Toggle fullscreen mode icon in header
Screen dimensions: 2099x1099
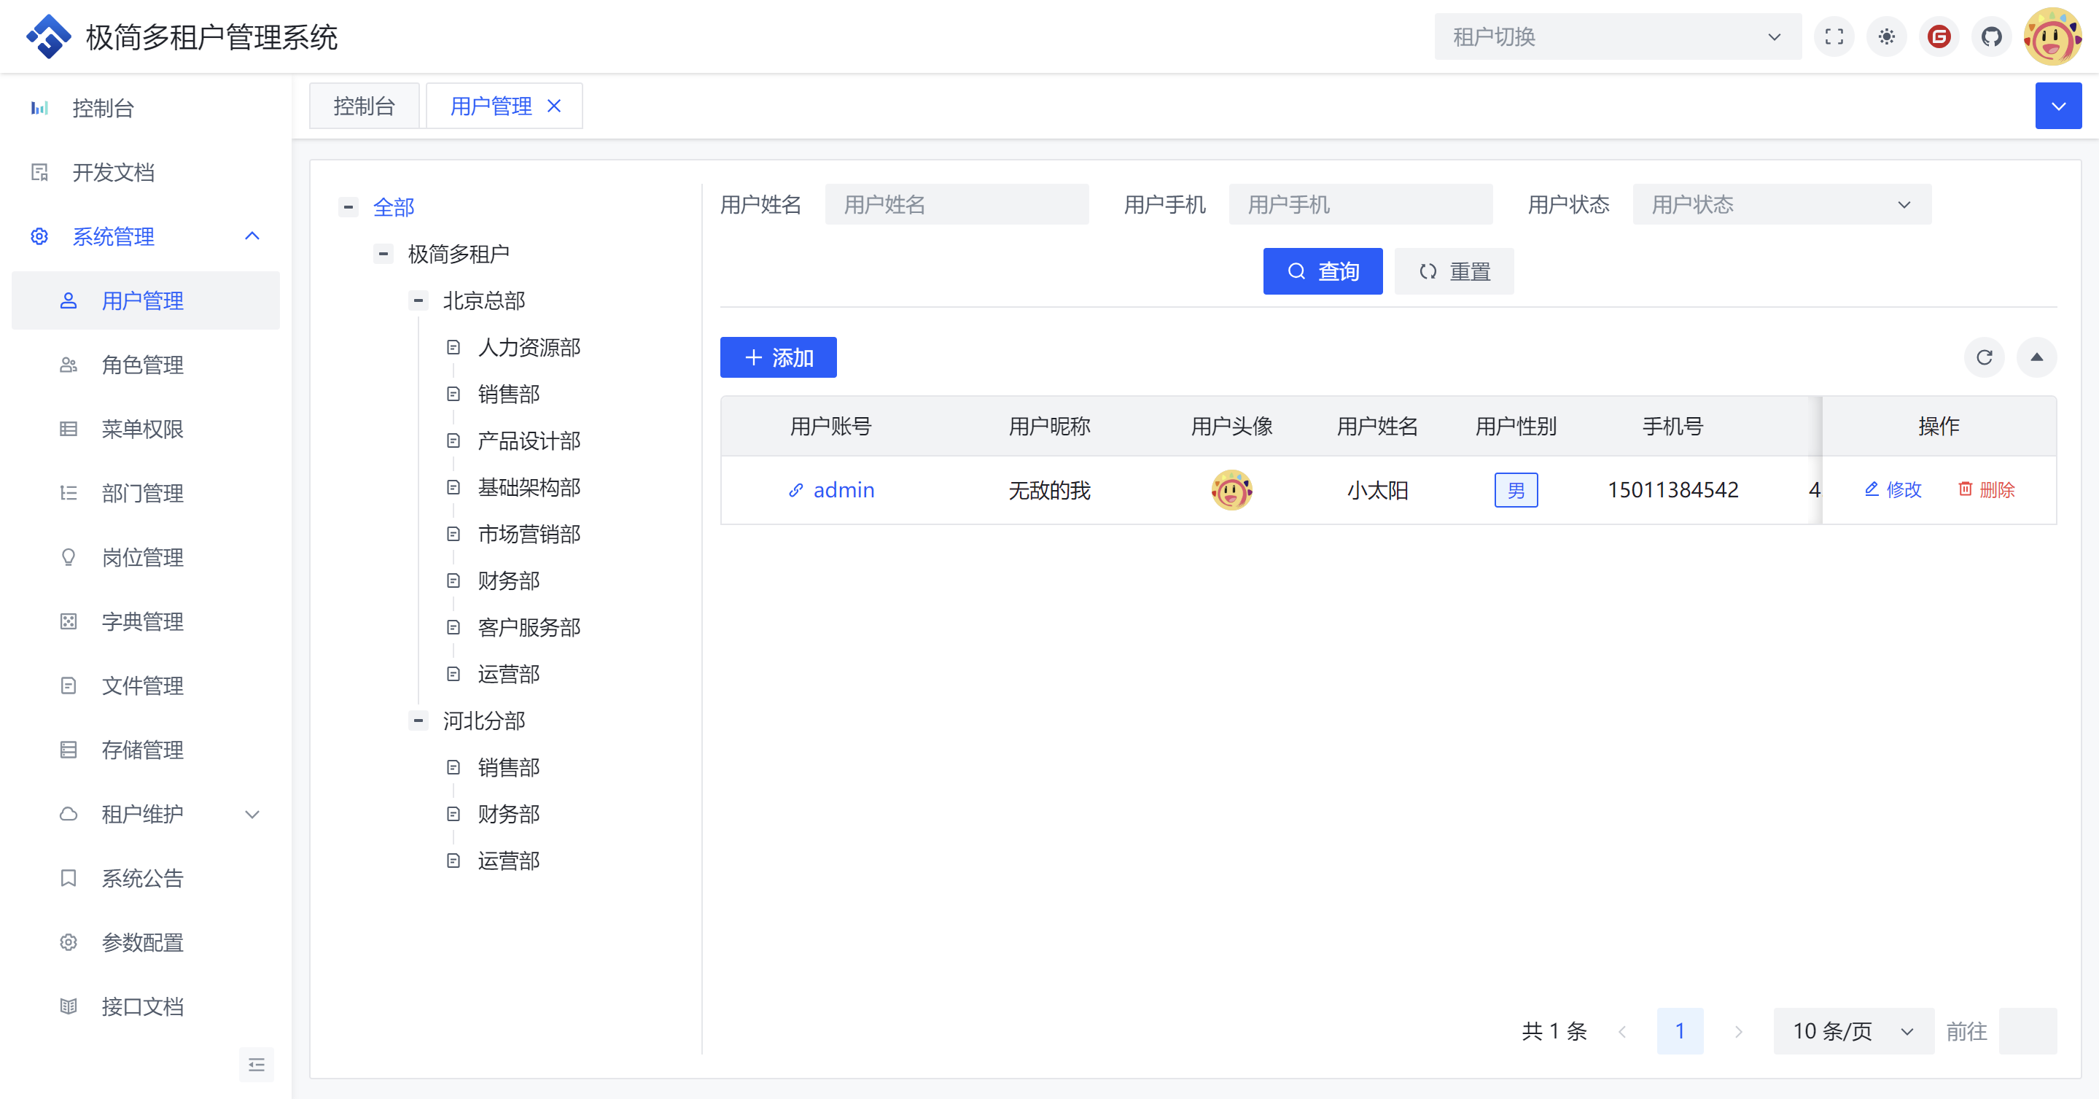pos(1834,36)
